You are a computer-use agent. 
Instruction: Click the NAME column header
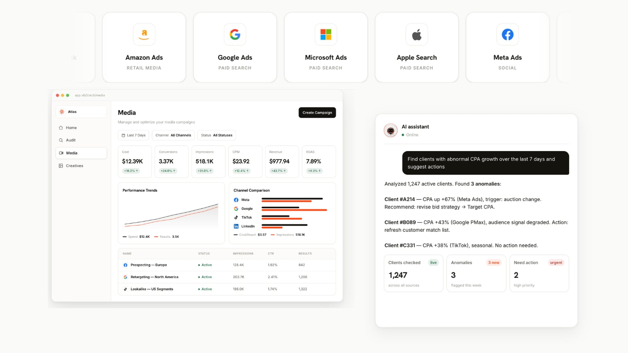[x=127, y=254]
